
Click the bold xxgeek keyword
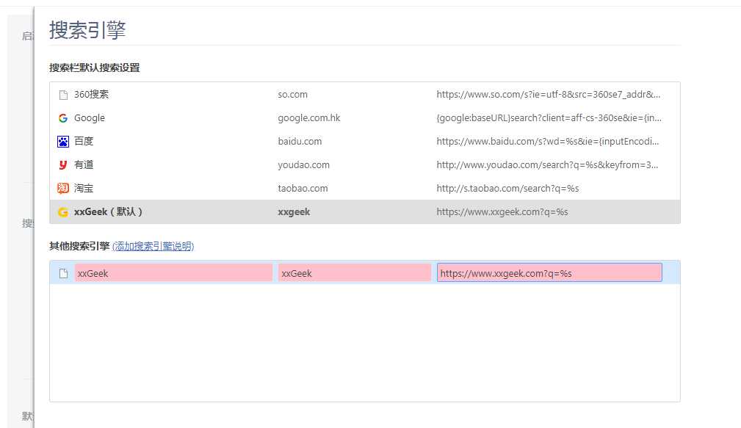(294, 212)
